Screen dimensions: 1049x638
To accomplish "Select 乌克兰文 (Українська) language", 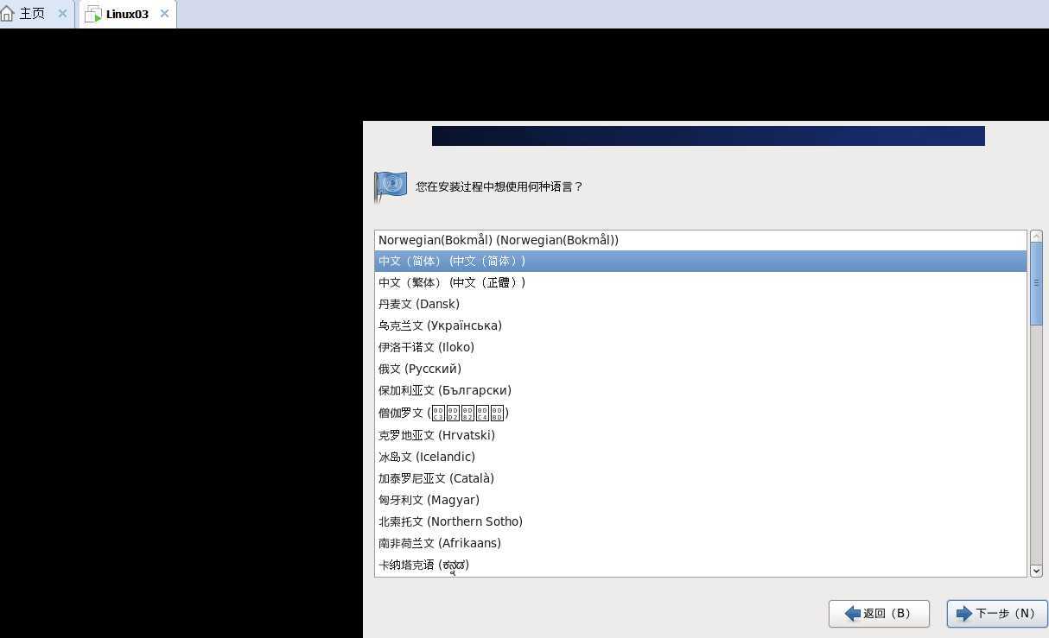I will coord(701,325).
